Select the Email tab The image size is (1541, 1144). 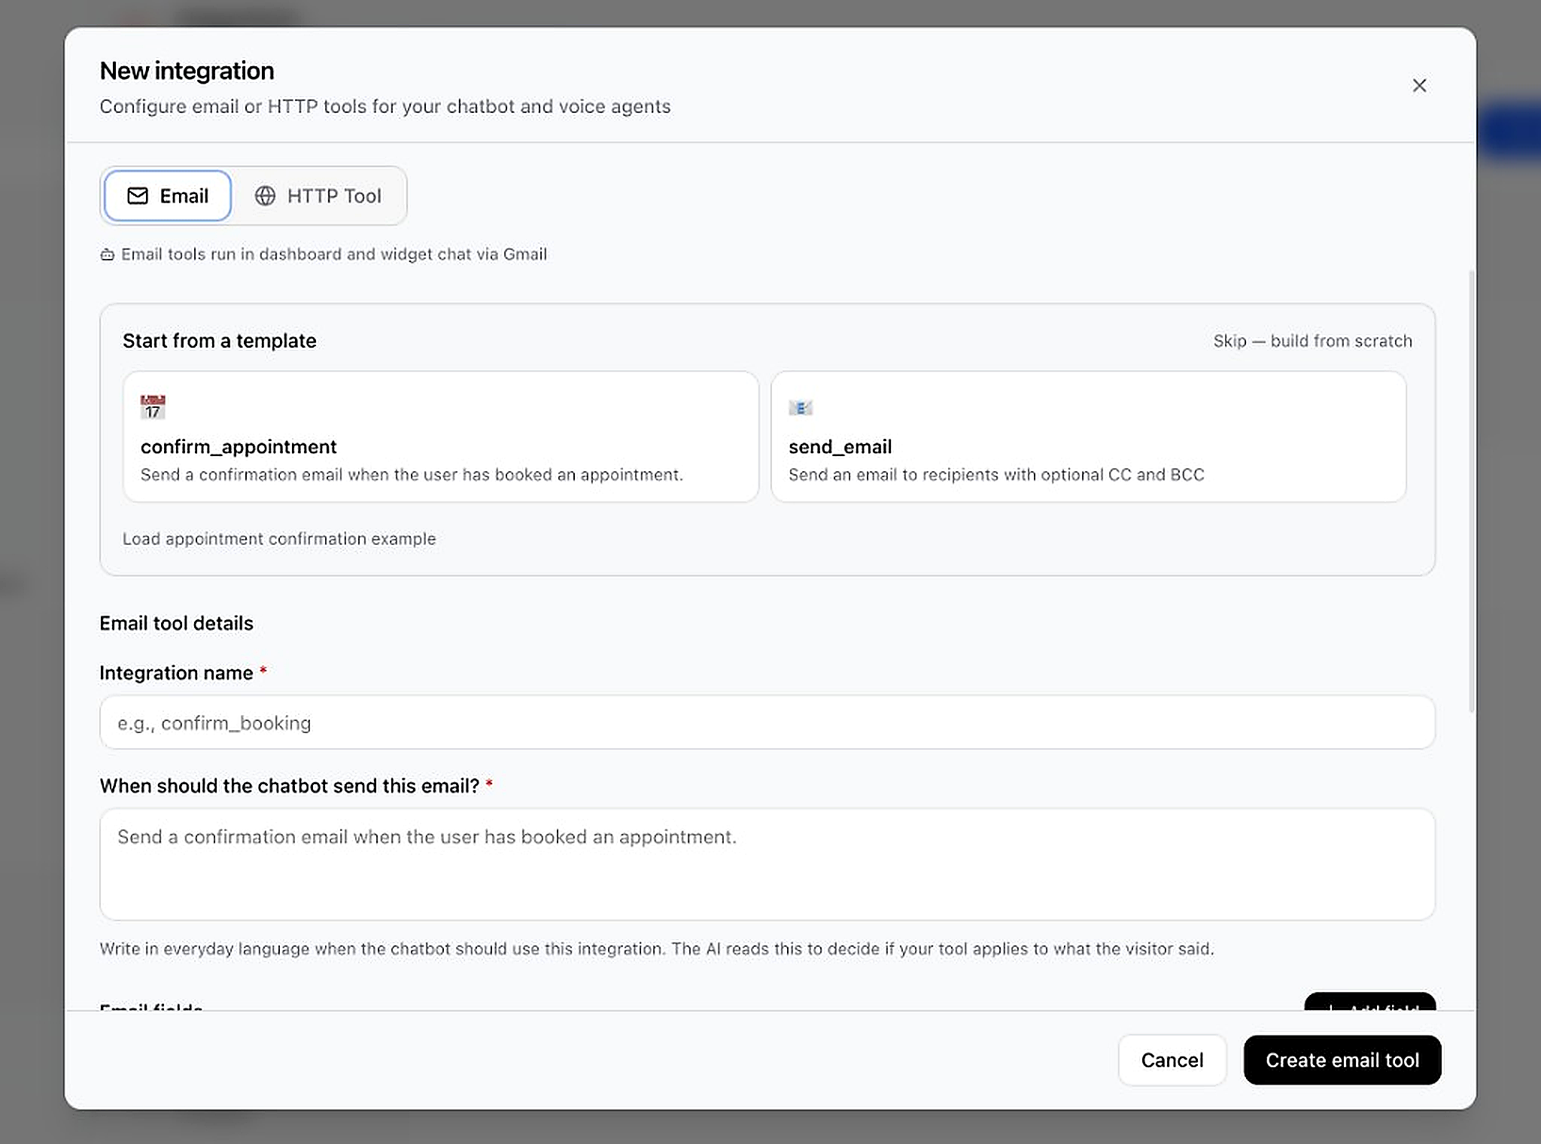(x=168, y=196)
